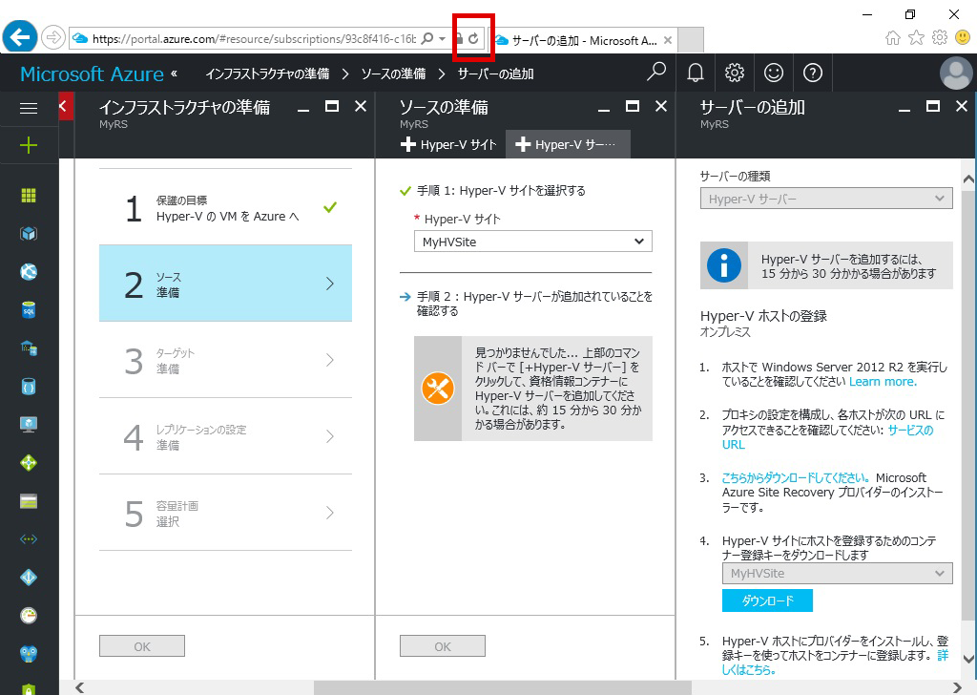Viewport: 977px width, 695px height.
Task: Open the green grid All resources icon
Action: click(29, 196)
